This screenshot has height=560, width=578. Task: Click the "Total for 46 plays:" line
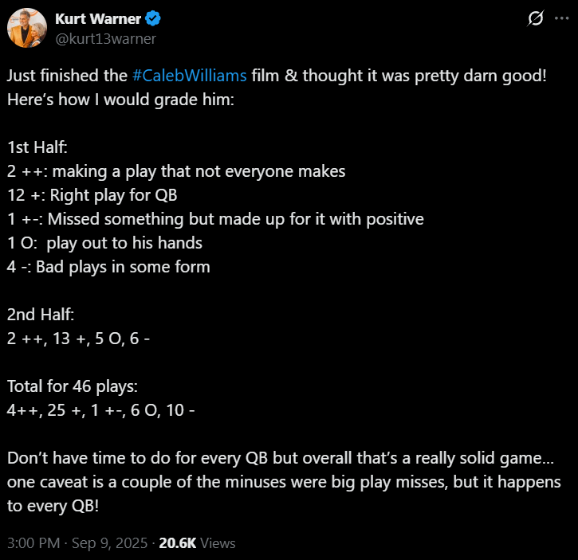73,386
